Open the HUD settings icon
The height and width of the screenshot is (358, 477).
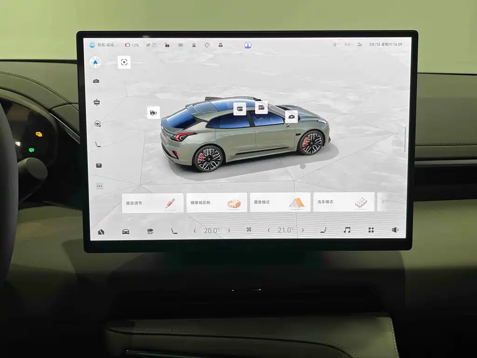coord(96,102)
